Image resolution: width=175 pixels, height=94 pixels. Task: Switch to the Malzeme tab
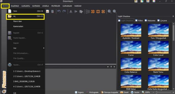click(150, 21)
